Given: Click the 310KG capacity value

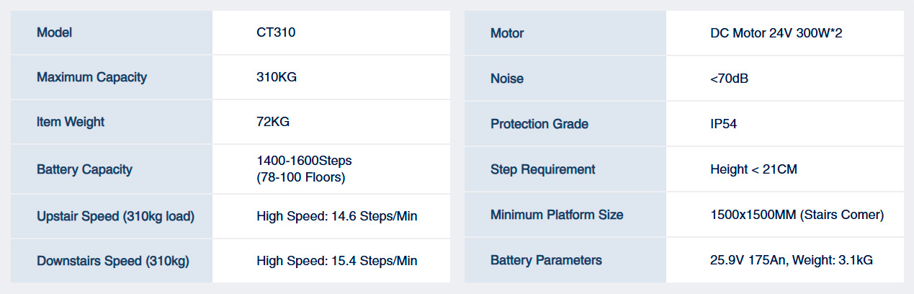Looking at the screenshot, I should (277, 77).
